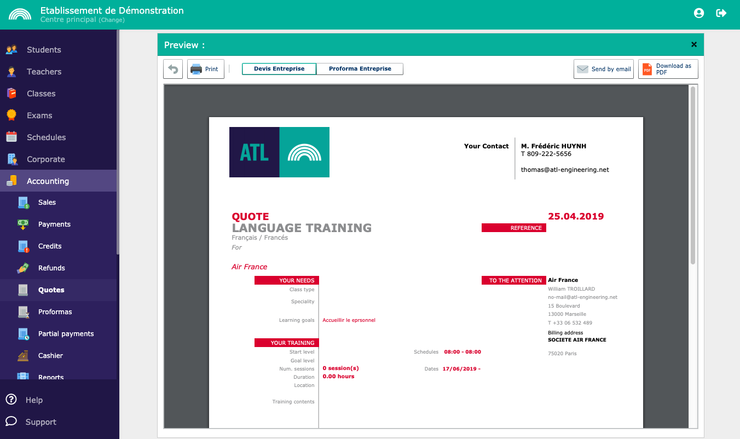Click the Credits icon in sidebar
This screenshot has height=439, width=740.
(x=23, y=246)
